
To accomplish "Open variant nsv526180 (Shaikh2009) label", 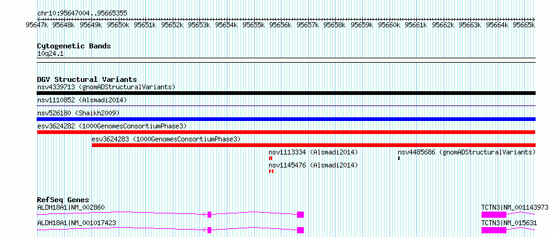I will click(x=78, y=113).
